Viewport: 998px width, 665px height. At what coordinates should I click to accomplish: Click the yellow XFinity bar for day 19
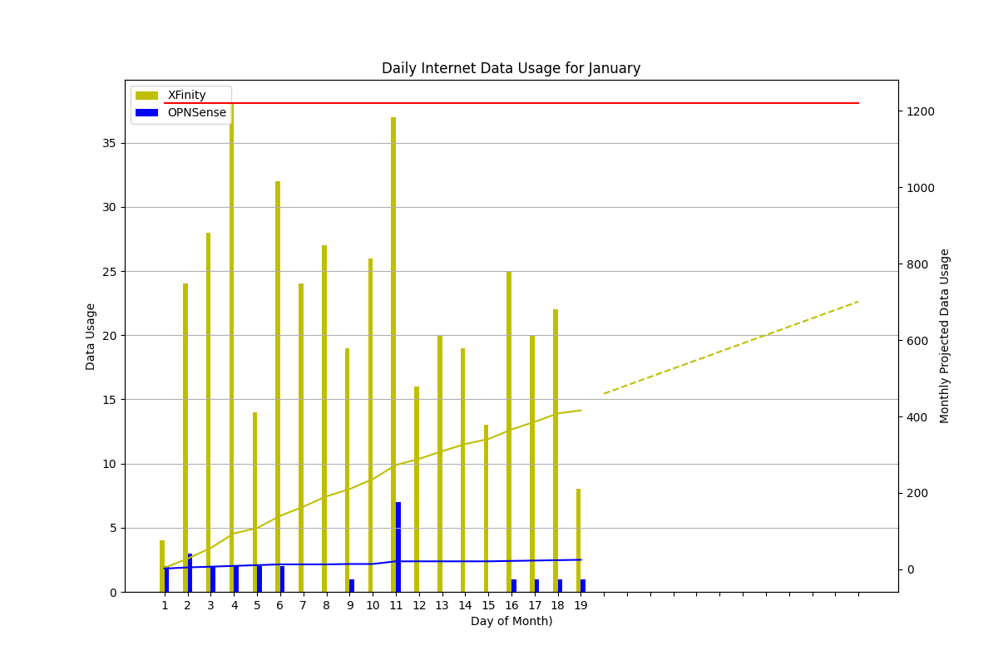pyautogui.click(x=578, y=540)
